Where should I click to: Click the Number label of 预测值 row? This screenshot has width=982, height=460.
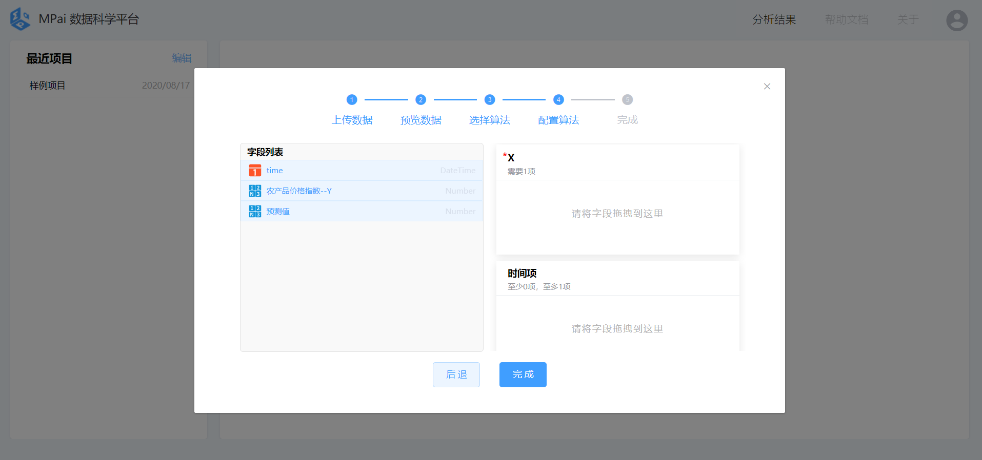pyautogui.click(x=460, y=212)
